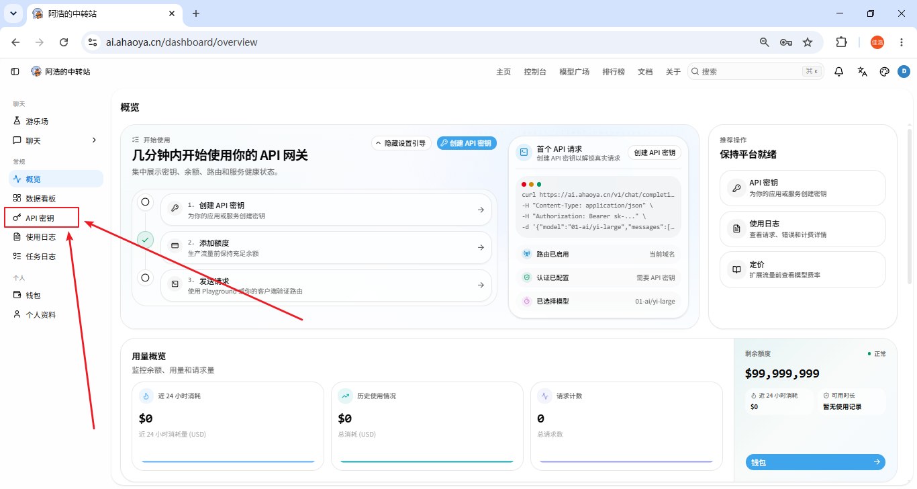Click the key icon in 推荐操作 panel
The image size is (917, 489).
click(x=736, y=188)
